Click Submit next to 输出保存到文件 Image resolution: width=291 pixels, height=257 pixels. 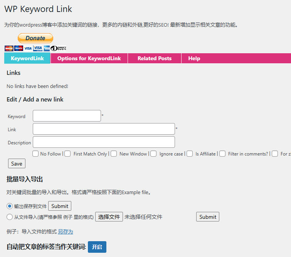[x=60, y=206]
